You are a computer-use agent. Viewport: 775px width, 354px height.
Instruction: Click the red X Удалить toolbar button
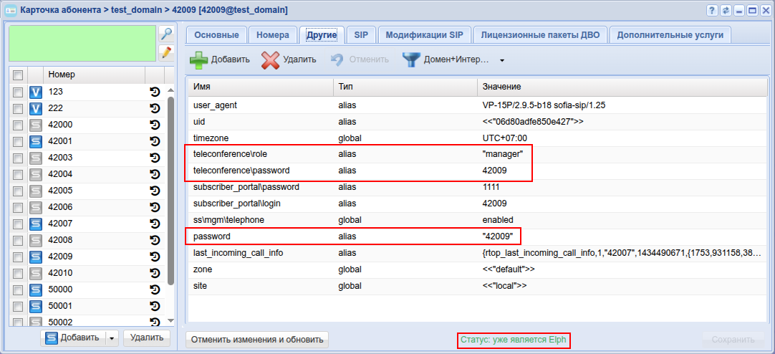coord(289,59)
